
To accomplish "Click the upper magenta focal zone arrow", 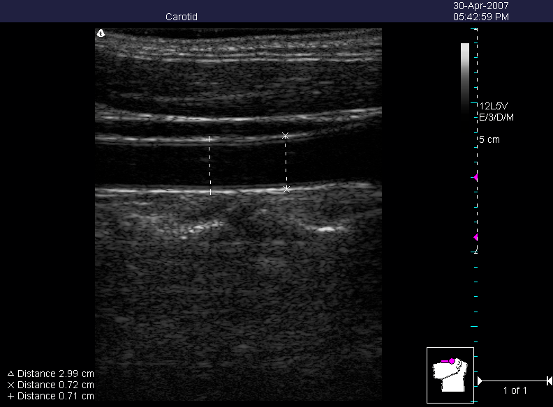I will (x=475, y=178).
